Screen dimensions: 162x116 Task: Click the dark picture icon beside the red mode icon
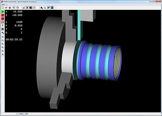tap(31, 8)
